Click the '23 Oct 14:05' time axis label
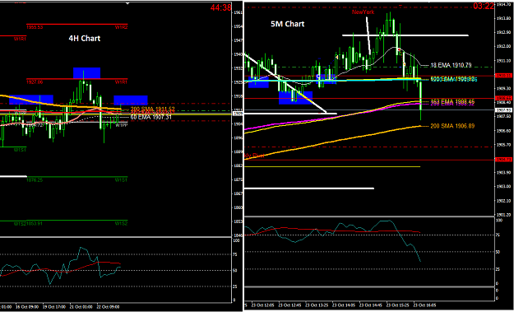514x312 pixels. pyautogui.click(x=344, y=305)
